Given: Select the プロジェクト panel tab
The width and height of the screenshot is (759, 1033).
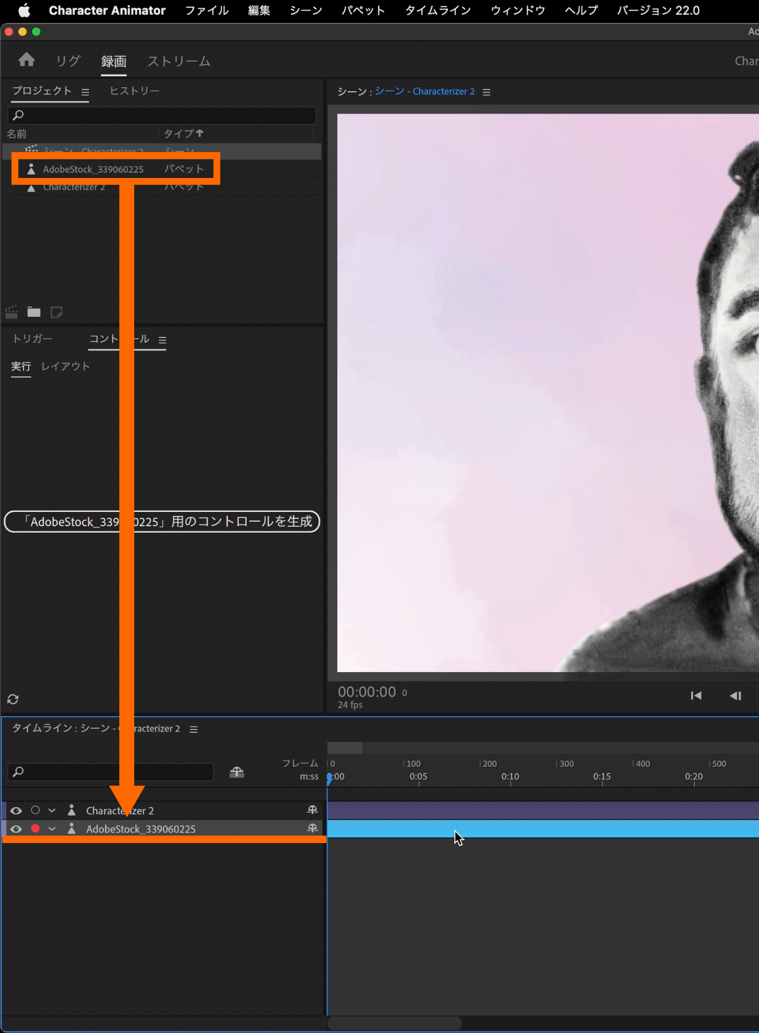Looking at the screenshot, I should coord(42,91).
